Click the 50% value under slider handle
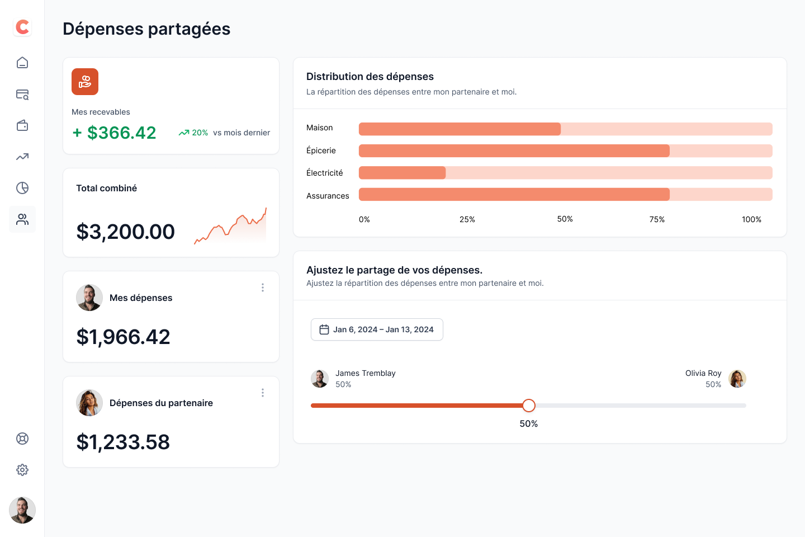Viewport: 805px width, 537px height. (x=529, y=423)
